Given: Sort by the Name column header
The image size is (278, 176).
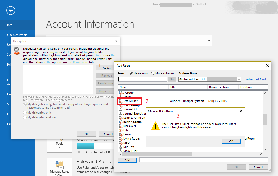Looking at the screenshot, I should click(143, 87).
